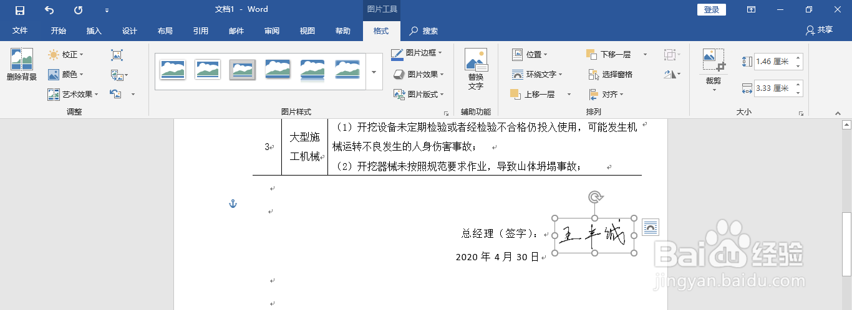Click the width field showing 3.33 厘米
The image size is (852, 310).
tap(773, 88)
